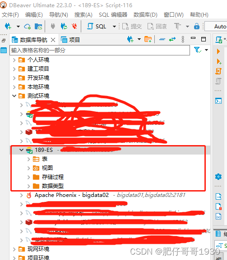This screenshot has height=260, width=227.
Task: Select Apache Phoenix - bigdata02 connection
Action: [x=72, y=195]
